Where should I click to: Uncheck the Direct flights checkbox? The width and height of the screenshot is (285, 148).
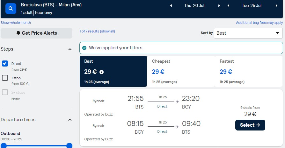coord(5,63)
